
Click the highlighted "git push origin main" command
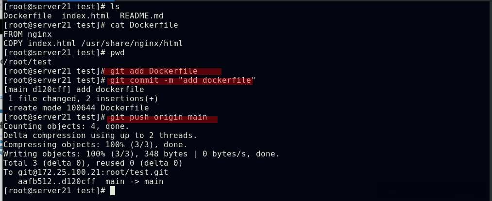159,117
